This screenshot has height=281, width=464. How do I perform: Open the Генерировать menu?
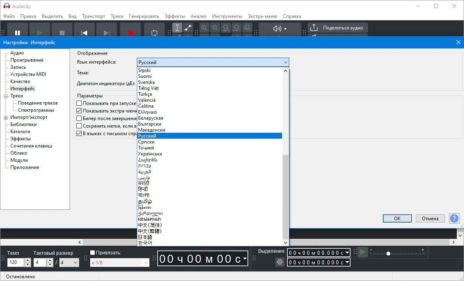point(144,16)
